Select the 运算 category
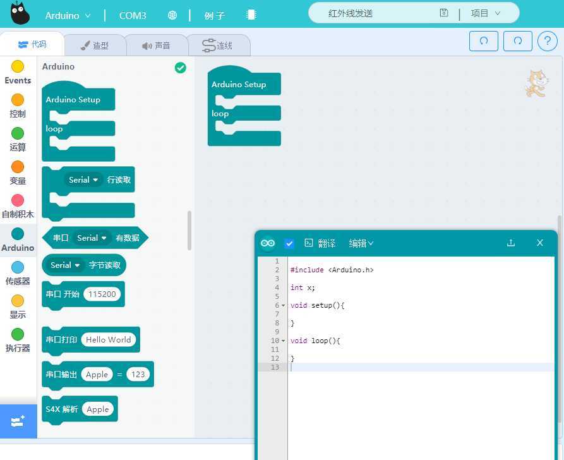Image resolution: width=564 pixels, height=460 pixels. (18, 139)
